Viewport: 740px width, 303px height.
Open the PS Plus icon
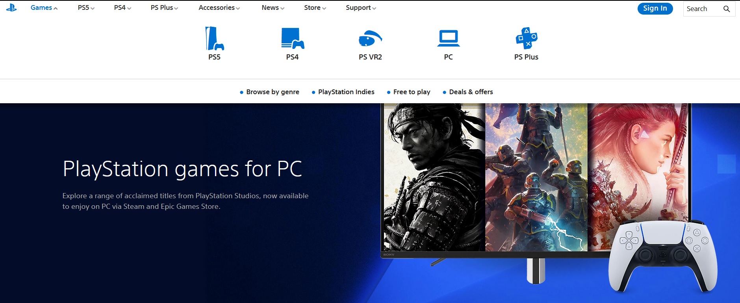[527, 38]
